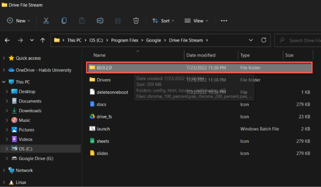The width and height of the screenshot is (321, 187).
Task: Open the View dropdown menu
Action: pyautogui.click(x=196, y=21)
